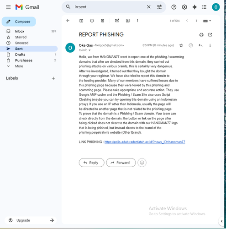Click the Upgrade button
Image resolution: width=226 pixels, height=229 pixels.
point(31,220)
